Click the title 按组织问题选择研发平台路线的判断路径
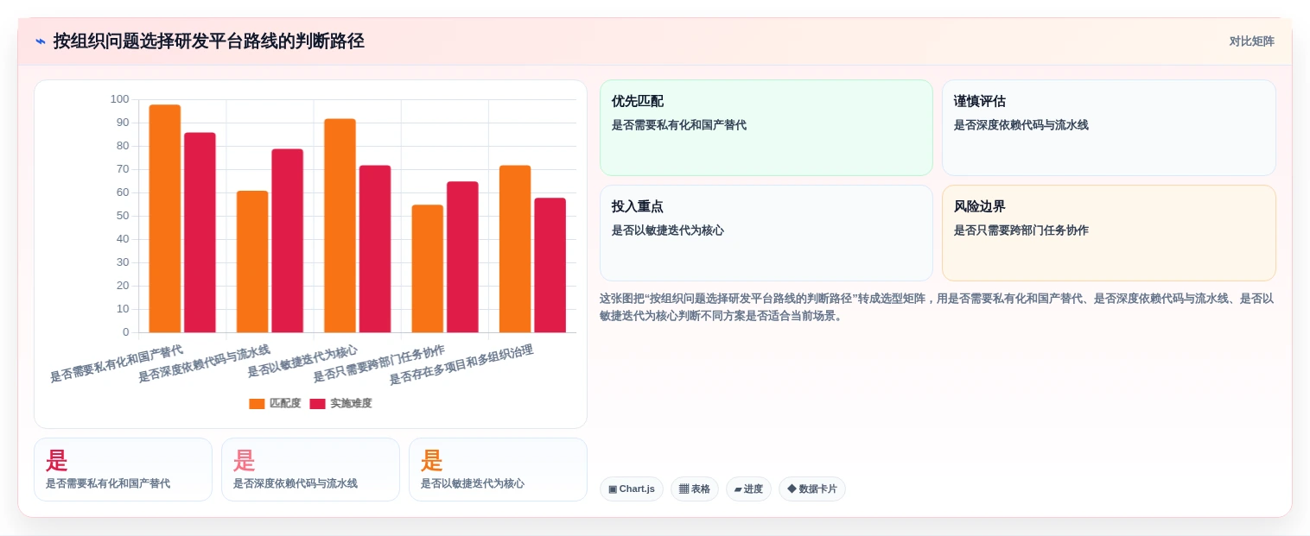This screenshot has height=536, width=1310. point(208,41)
